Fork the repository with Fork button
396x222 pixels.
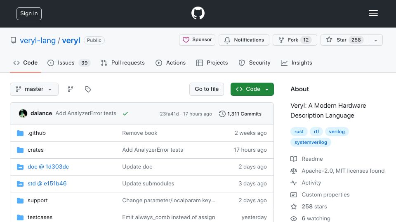coord(295,40)
